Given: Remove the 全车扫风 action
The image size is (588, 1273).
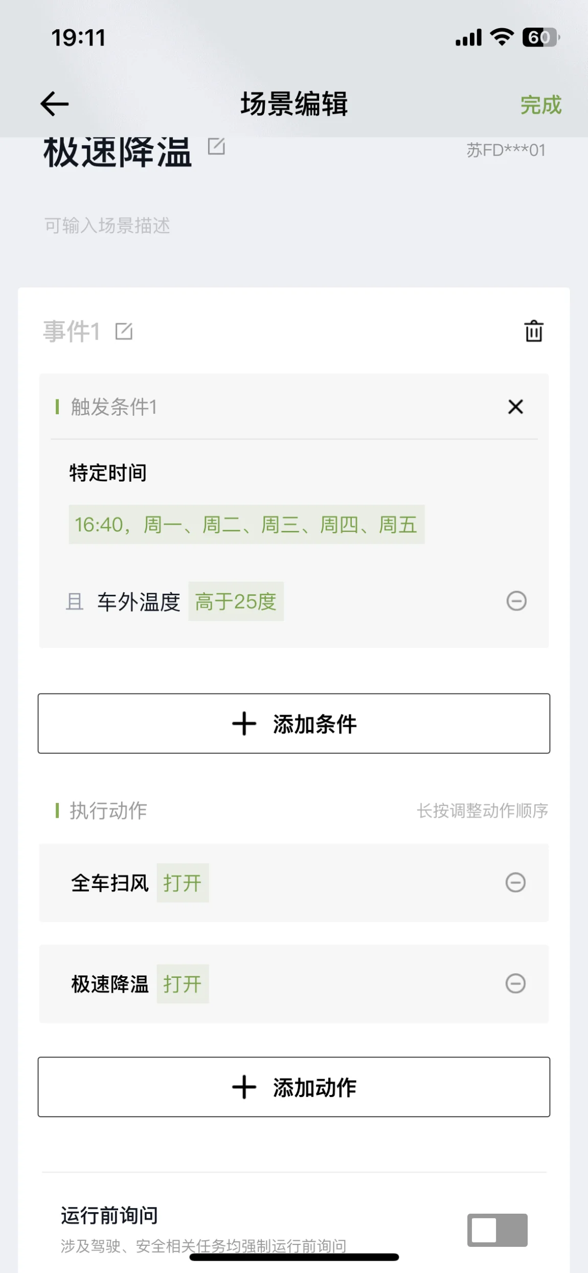Looking at the screenshot, I should point(515,882).
